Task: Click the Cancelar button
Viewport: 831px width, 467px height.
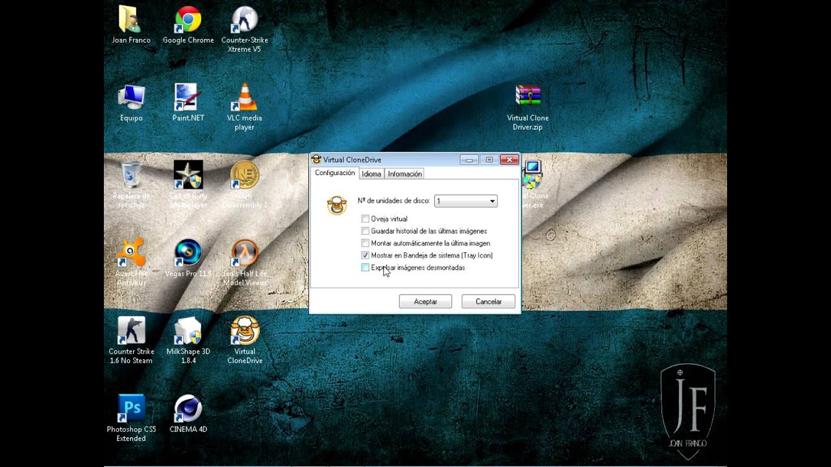Action: click(488, 302)
